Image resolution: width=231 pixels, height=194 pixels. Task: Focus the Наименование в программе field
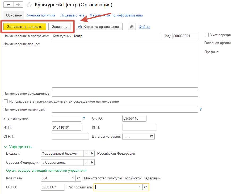tap(106, 36)
